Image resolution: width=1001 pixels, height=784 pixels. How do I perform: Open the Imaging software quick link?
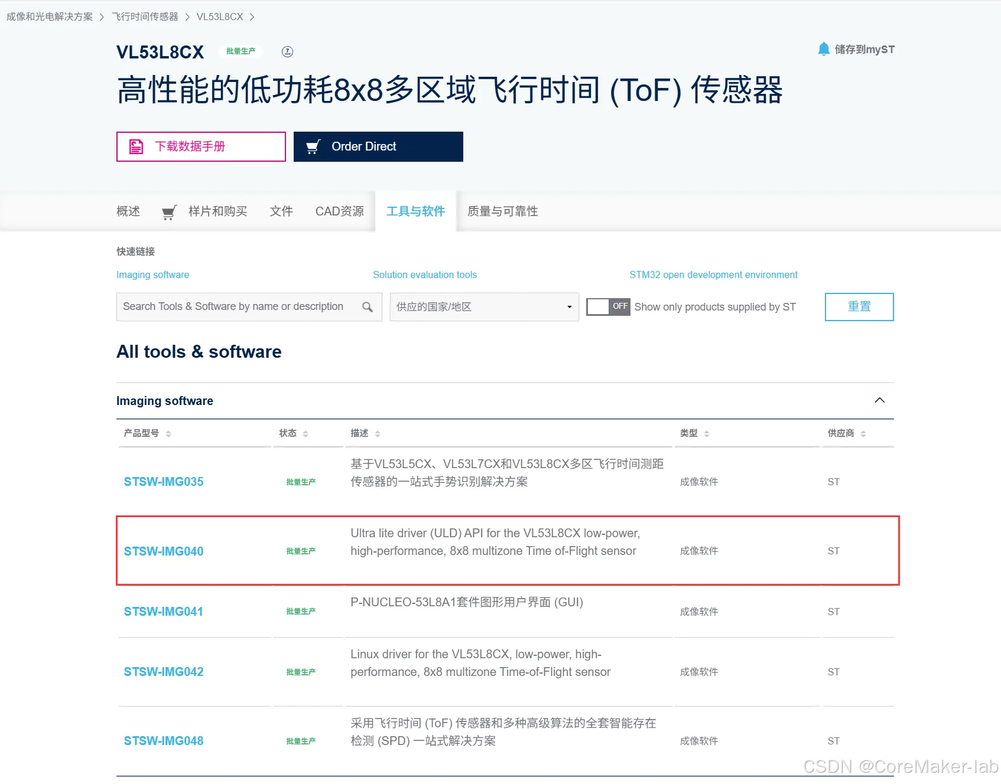point(153,275)
